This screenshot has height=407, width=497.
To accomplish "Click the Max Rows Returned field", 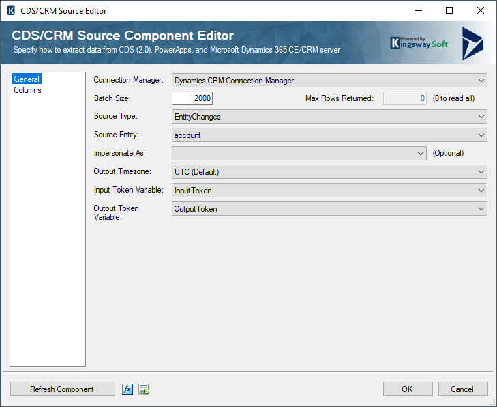I will pyautogui.click(x=405, y=98).
